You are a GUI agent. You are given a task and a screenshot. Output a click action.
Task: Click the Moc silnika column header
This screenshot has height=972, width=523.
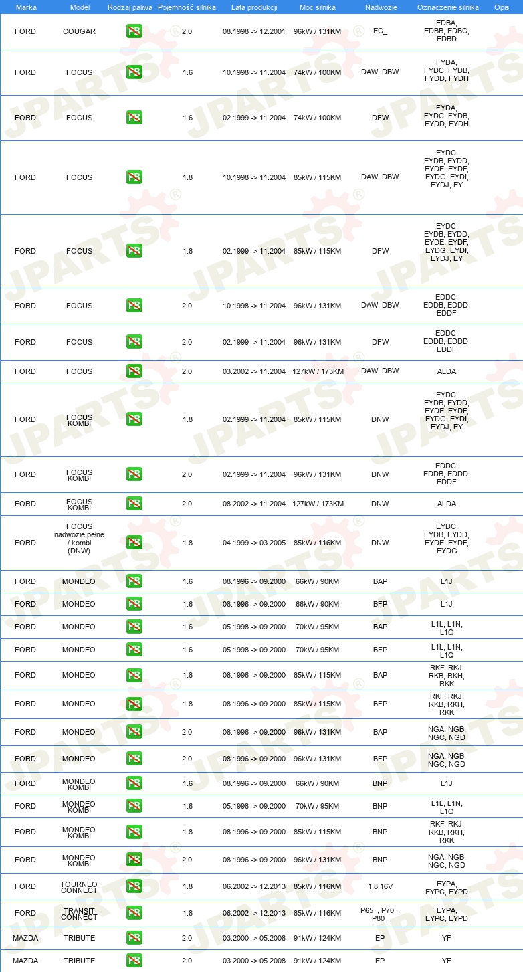(x=317, y=7)
